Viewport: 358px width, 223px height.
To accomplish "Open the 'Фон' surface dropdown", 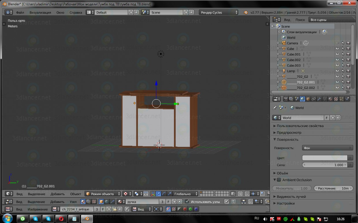I will pyautogui.click(x=327, y=148).
